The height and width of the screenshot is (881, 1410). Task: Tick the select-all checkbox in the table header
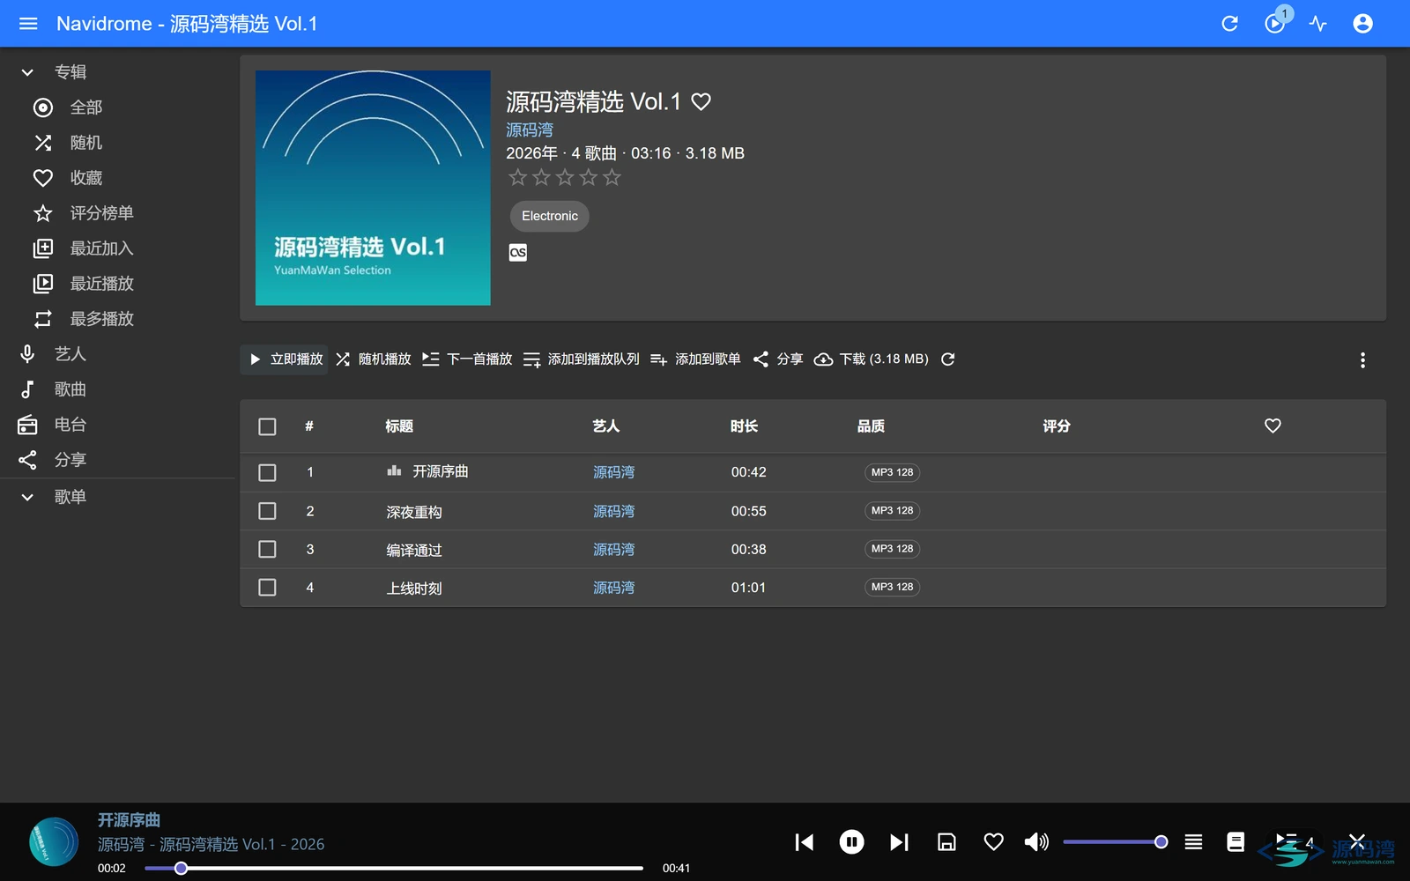267,426
